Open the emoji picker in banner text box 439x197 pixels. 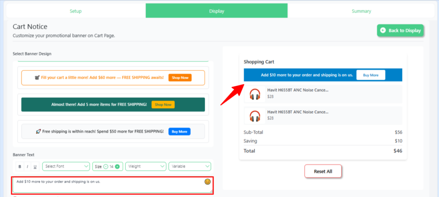pos(207,182)
